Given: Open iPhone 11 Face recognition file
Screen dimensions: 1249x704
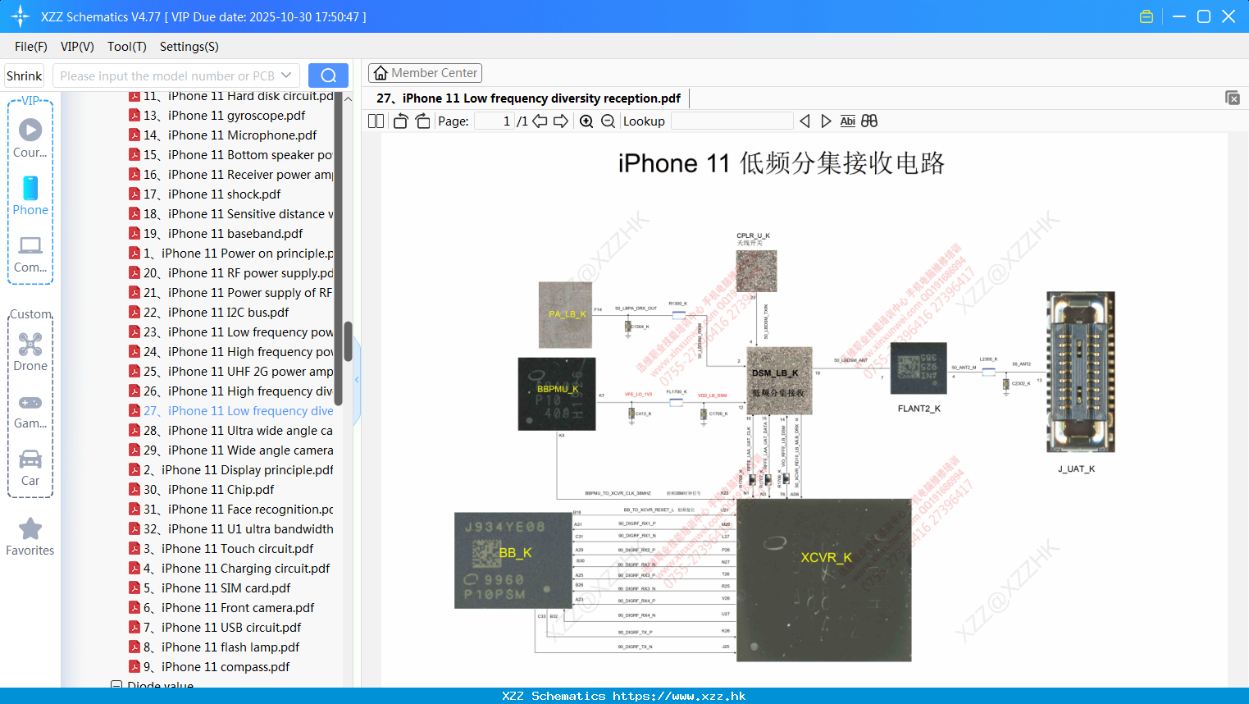Looking at the screenshot, I should point(231,510).
